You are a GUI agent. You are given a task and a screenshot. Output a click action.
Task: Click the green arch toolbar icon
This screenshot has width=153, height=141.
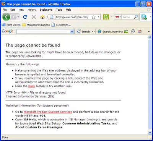click(106, 17)
